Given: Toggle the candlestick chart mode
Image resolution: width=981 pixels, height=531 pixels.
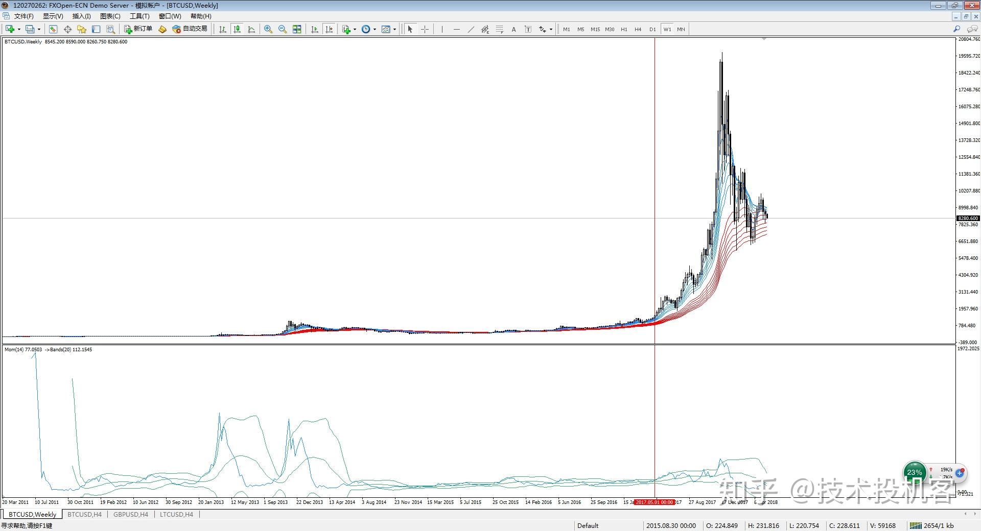Looking at the screenshot, I should click(x=237, y=29).
